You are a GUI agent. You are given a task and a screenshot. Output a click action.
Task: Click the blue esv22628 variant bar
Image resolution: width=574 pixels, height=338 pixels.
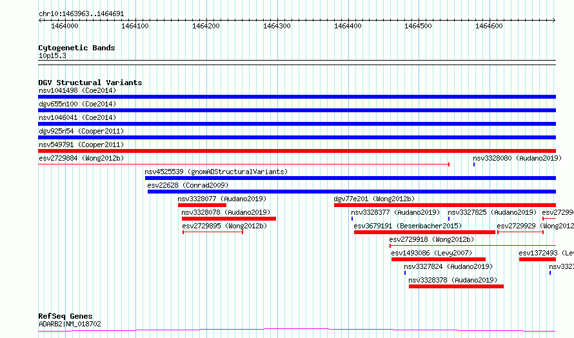click(x=351, y=192)
